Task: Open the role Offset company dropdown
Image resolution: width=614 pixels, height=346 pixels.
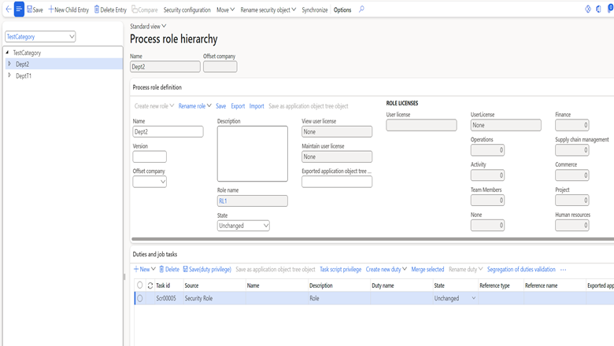Action: [150, 182]
